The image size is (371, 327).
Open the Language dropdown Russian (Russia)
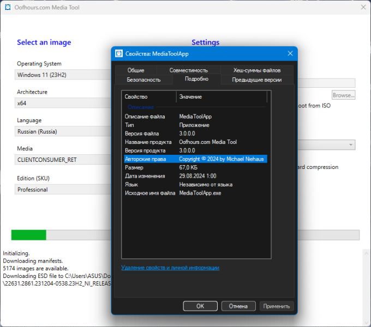click(x=63, y=131)
